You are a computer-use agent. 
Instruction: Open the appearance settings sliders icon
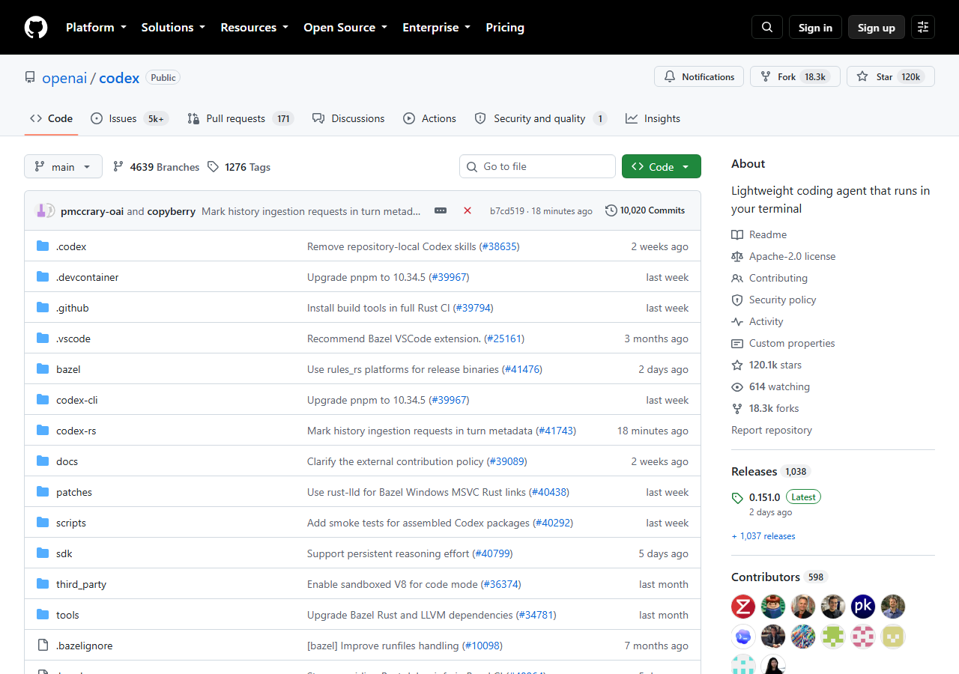pos(923,28)
